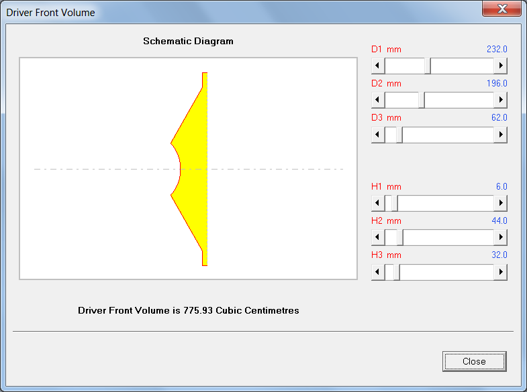This screenshot has width=527, height=392.
Task: Click the D3 mm label
Action: tap(386, 118)
